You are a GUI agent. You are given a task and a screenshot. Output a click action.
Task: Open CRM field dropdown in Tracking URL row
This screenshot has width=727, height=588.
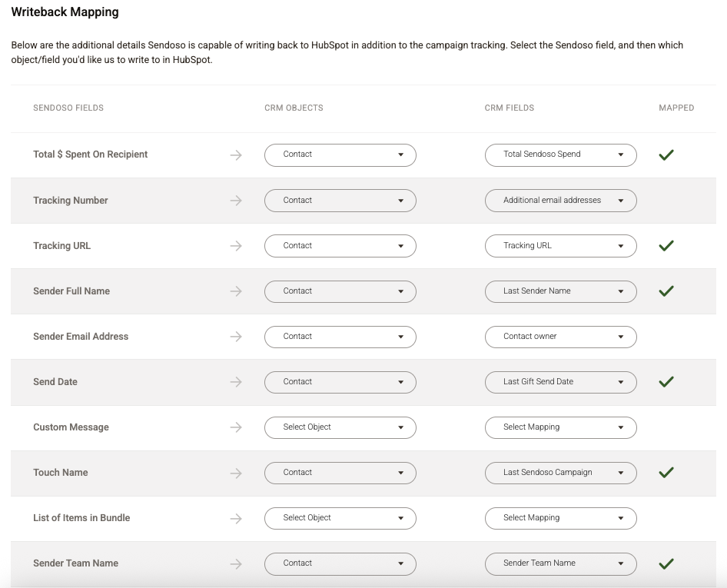point(560,246)
